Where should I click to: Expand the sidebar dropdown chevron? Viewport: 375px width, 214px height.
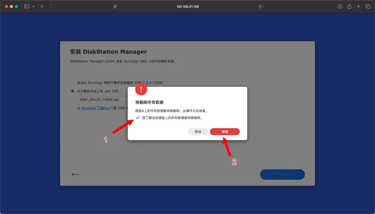(x=33, y=7)
